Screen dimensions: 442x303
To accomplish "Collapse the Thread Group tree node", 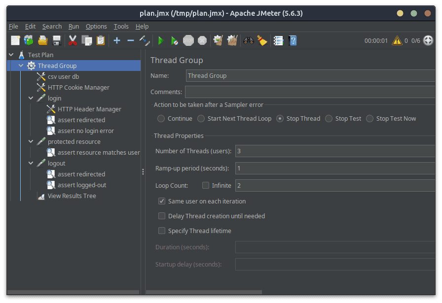I will 21,66.
